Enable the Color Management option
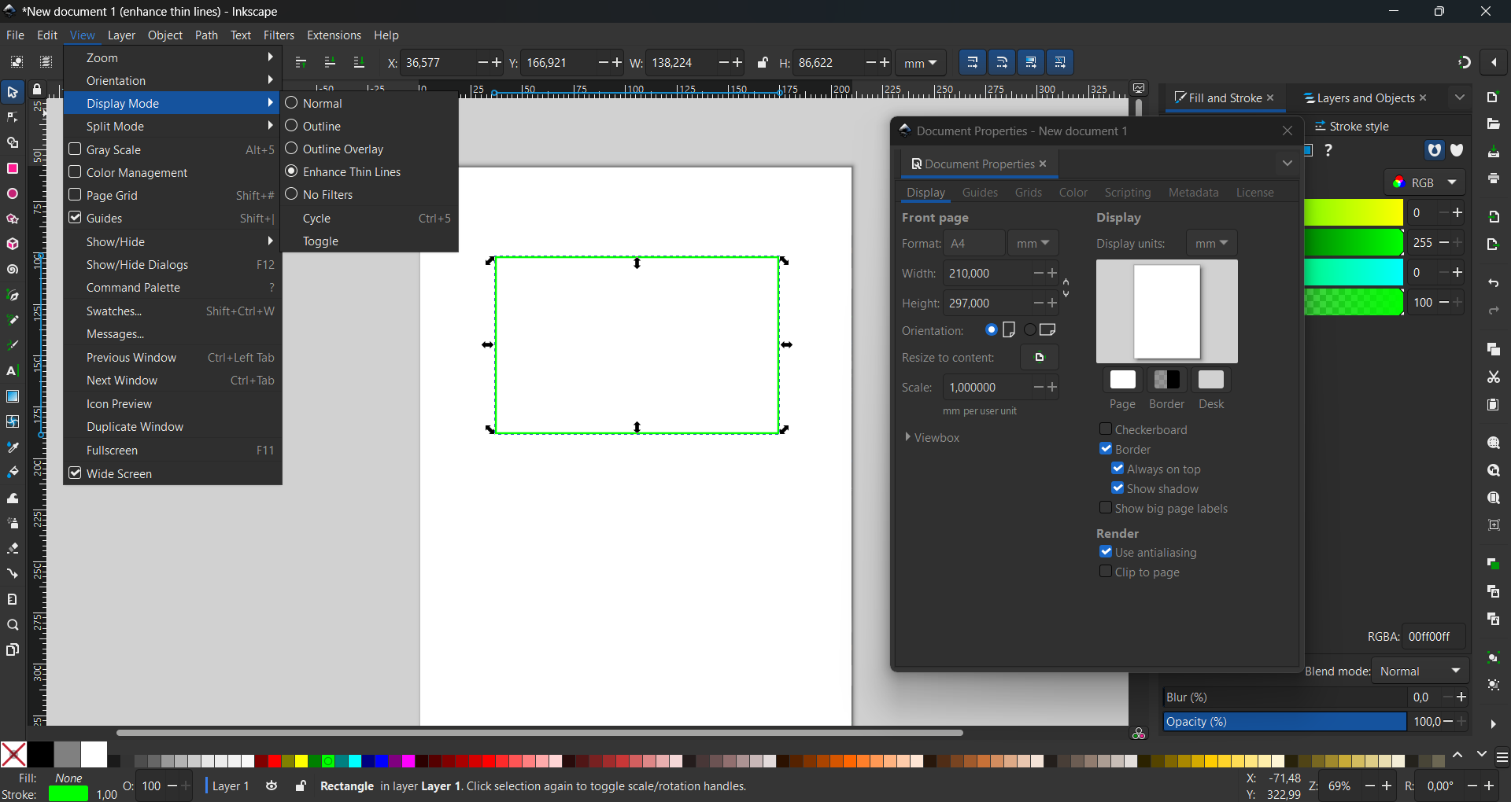Image resolution: width=1511 pixels, height=802 pixels. coord(76,172)
